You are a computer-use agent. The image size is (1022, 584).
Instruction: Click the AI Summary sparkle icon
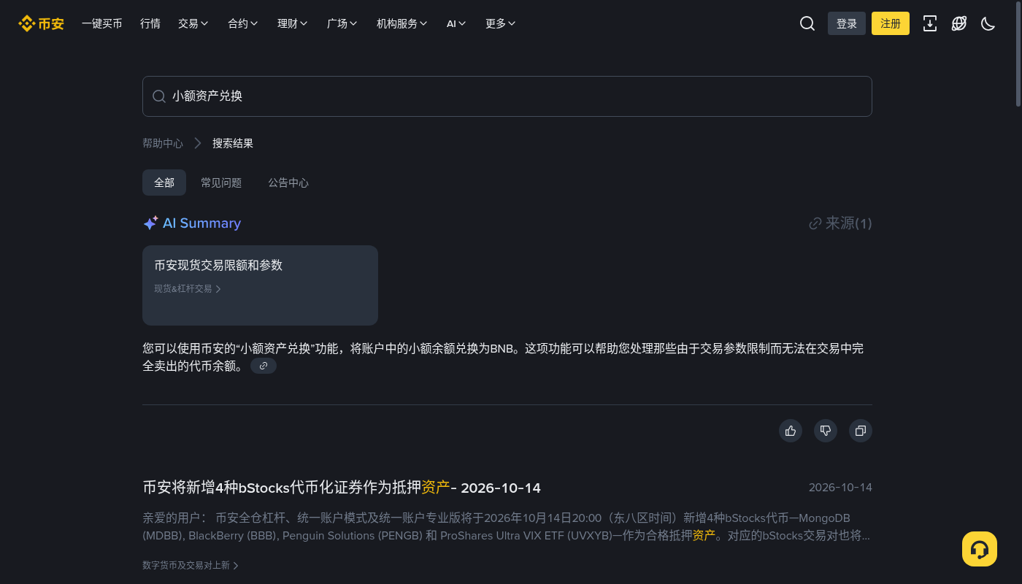pos(150,223)
